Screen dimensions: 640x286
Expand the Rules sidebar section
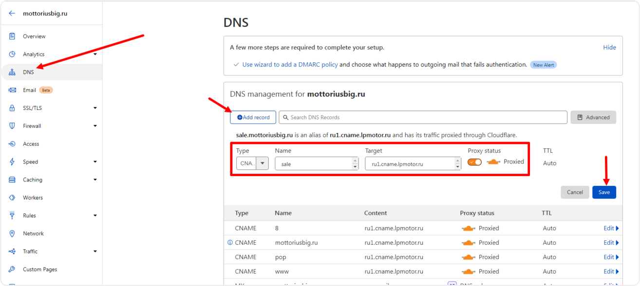pos(95,215)
